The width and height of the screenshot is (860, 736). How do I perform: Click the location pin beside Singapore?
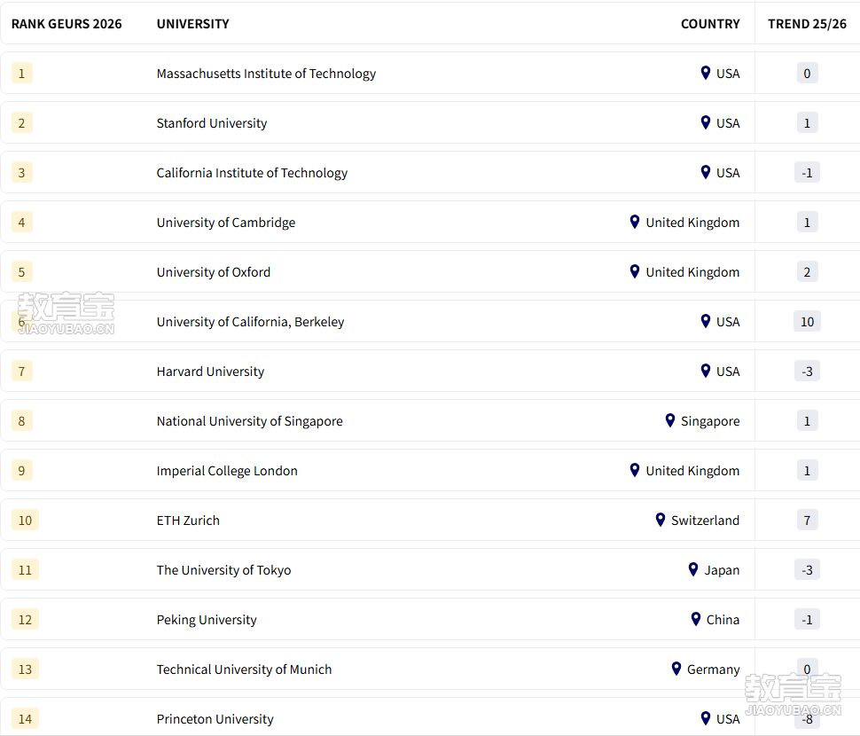pos(670,420)
